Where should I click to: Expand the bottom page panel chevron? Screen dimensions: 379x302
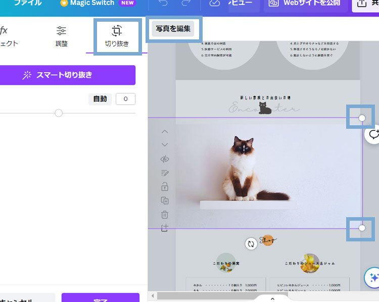[272, 299]
